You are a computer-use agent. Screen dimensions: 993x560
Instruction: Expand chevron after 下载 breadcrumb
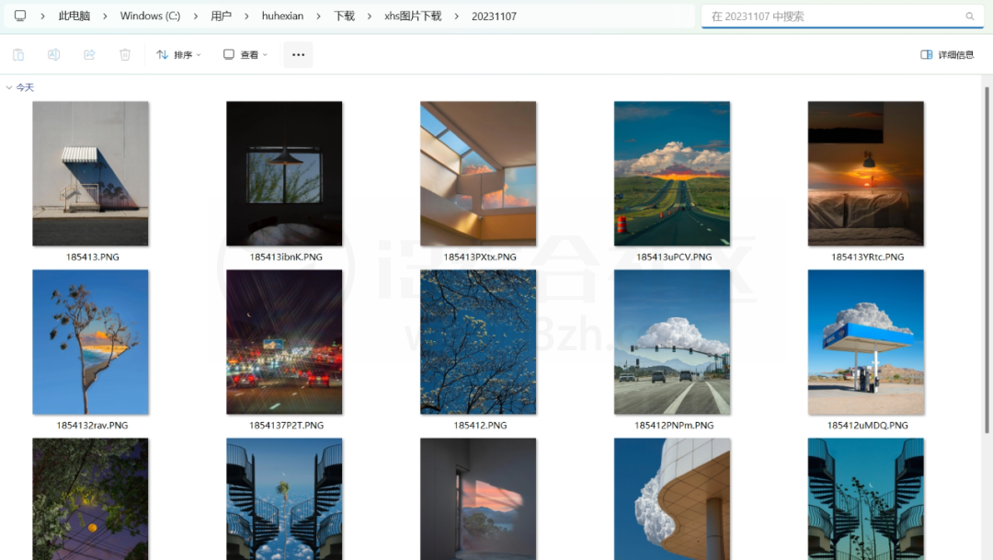point(370,17)
